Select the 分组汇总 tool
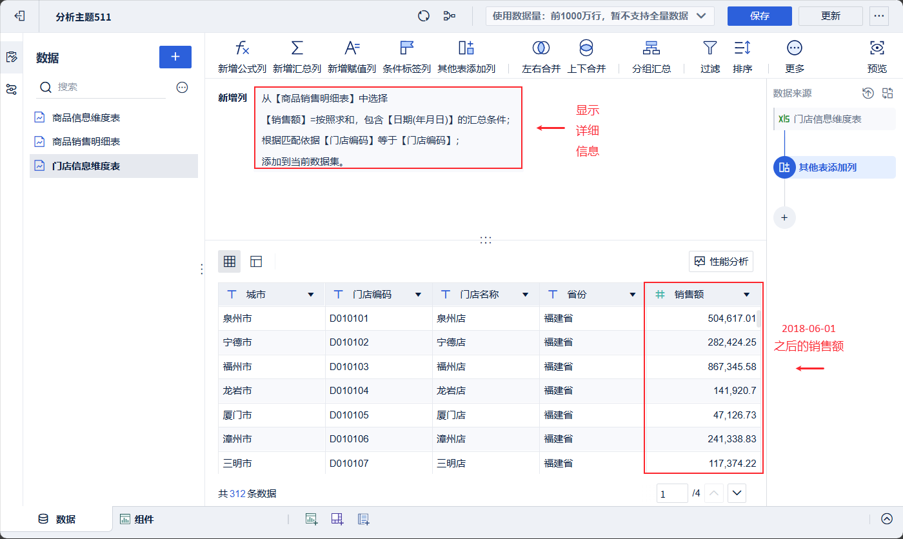This screenshot has height=539, width=903. tap(651, 57)
